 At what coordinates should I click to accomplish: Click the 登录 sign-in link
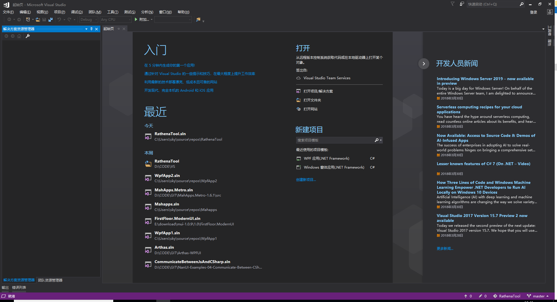point(534,12)
